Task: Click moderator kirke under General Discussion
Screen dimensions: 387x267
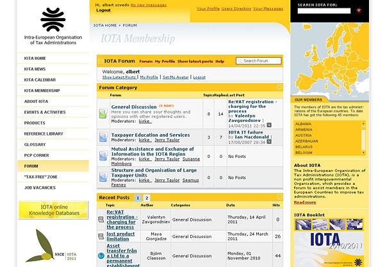Action: click(145, 121)
